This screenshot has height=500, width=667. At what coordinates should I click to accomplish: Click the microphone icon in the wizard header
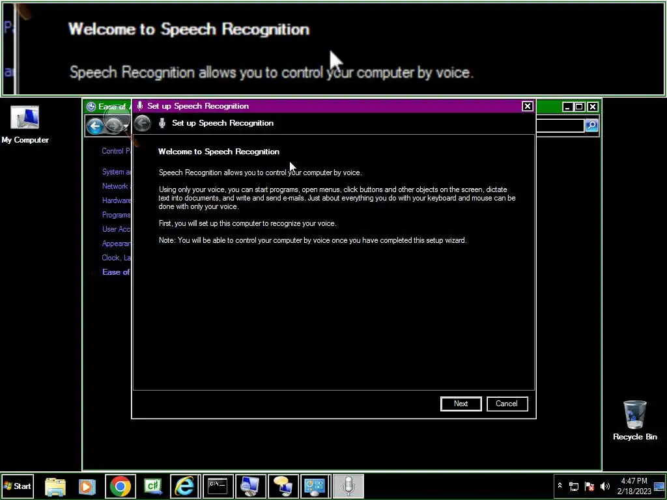coord(162,123)
